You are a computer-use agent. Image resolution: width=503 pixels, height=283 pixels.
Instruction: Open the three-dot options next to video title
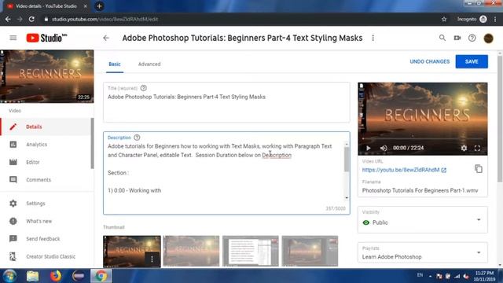tap(373, 38)
